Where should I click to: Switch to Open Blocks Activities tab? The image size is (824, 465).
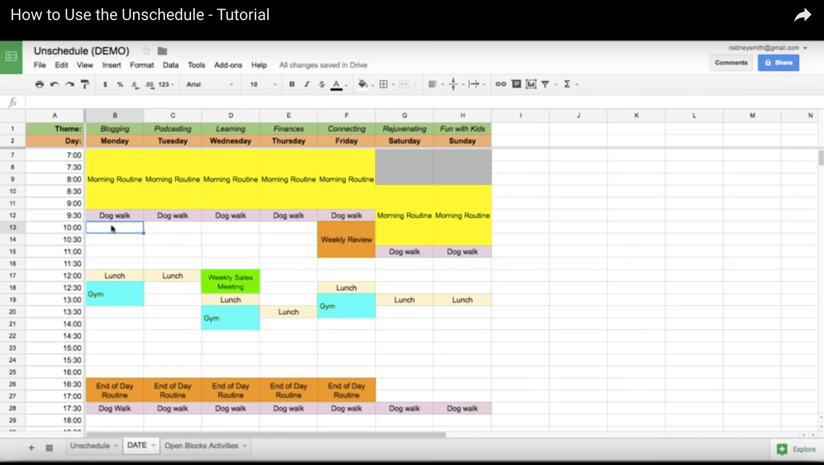tap(201, 446)
